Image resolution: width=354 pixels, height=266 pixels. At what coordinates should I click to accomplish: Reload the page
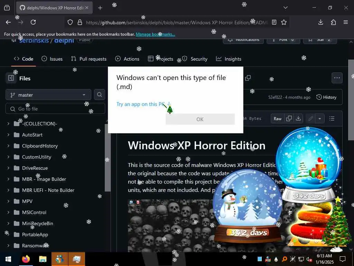point(33,22)
